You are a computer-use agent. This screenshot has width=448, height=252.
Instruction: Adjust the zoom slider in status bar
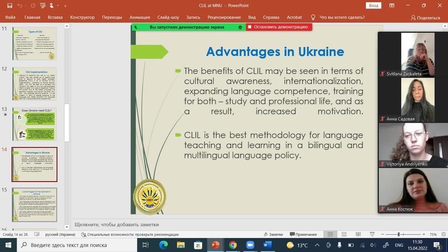point(399,234)
